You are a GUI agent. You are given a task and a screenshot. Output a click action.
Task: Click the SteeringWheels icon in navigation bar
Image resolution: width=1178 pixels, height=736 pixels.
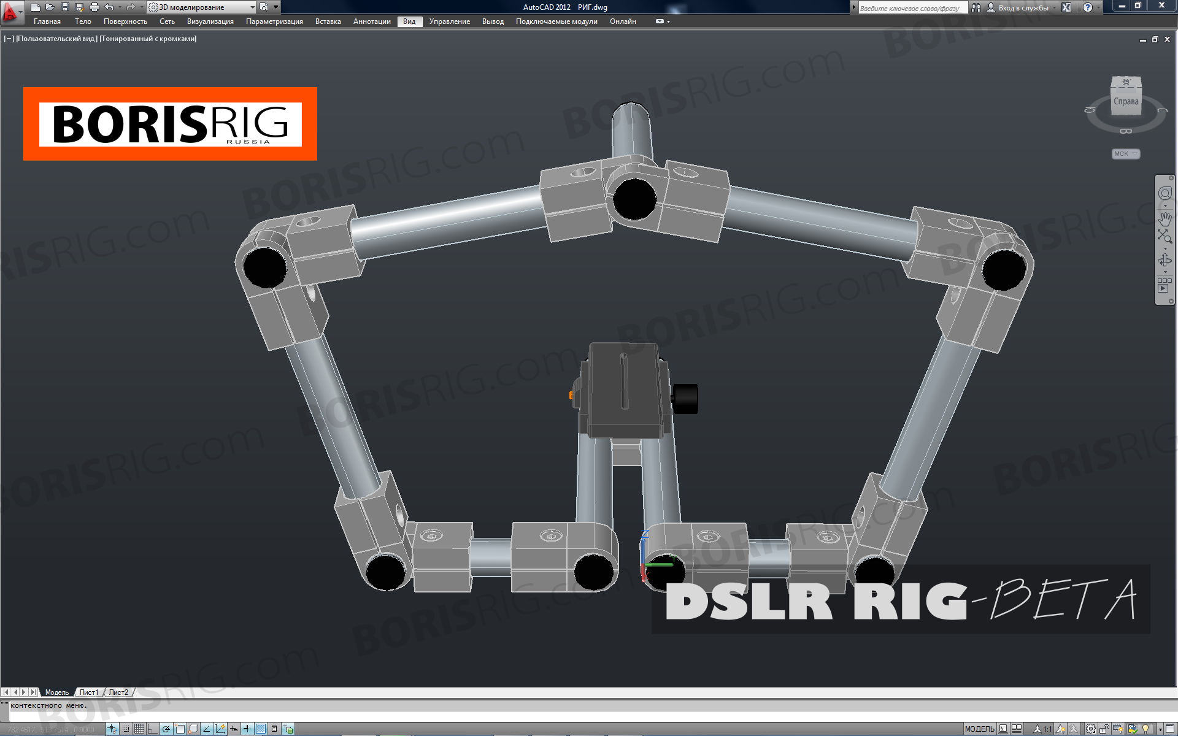tap(1165, 194)
